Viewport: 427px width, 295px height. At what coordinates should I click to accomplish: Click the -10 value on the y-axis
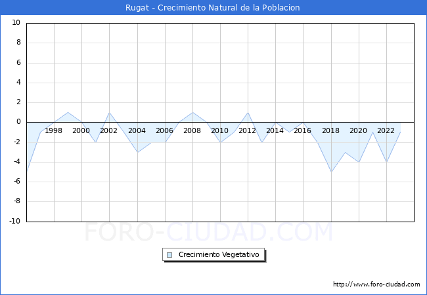pyautogui.click(x=14, y=222)
